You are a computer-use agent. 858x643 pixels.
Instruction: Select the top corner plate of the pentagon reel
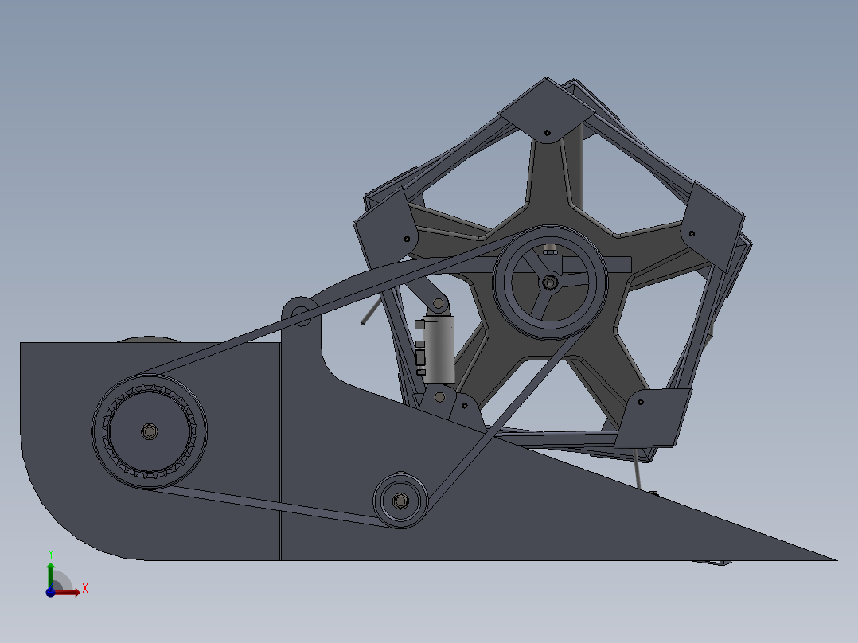pyautogui.click(x=547, y=111)
